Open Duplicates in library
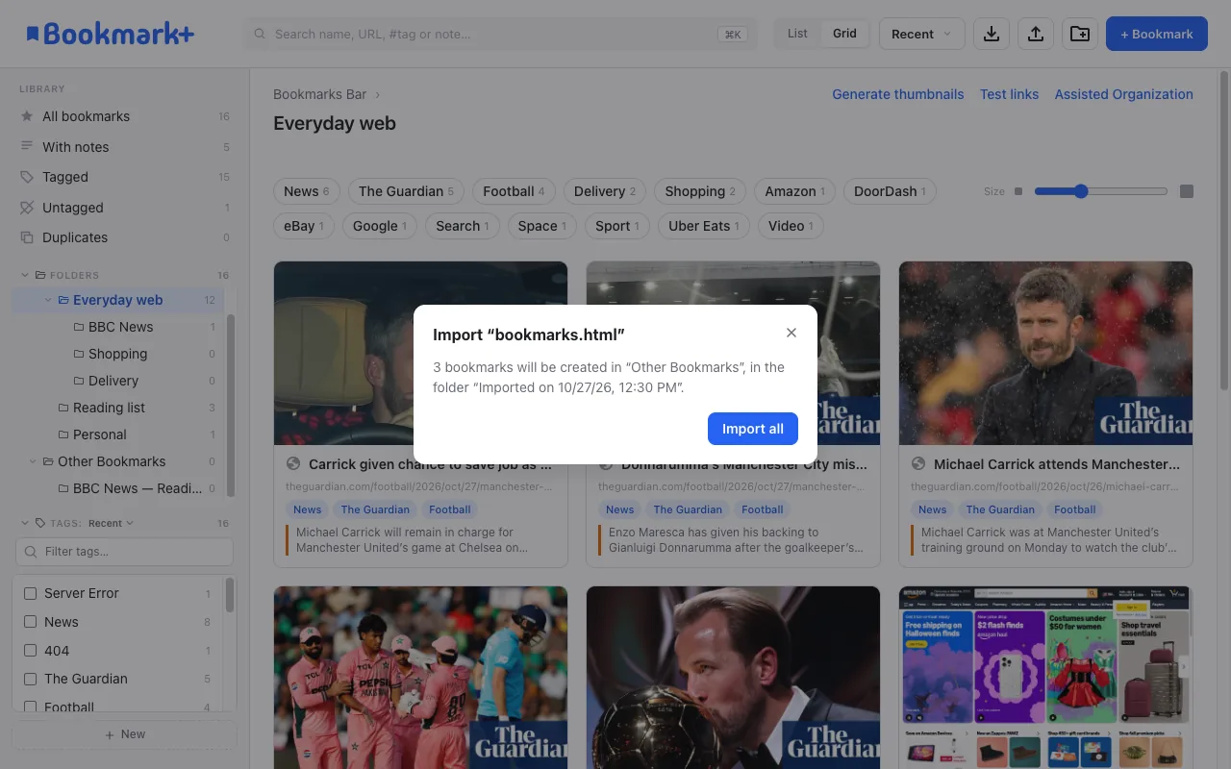 (124, 237)
